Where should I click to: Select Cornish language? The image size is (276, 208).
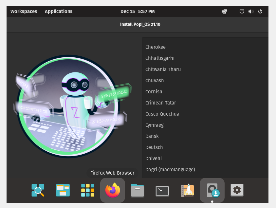pos(205,92)
